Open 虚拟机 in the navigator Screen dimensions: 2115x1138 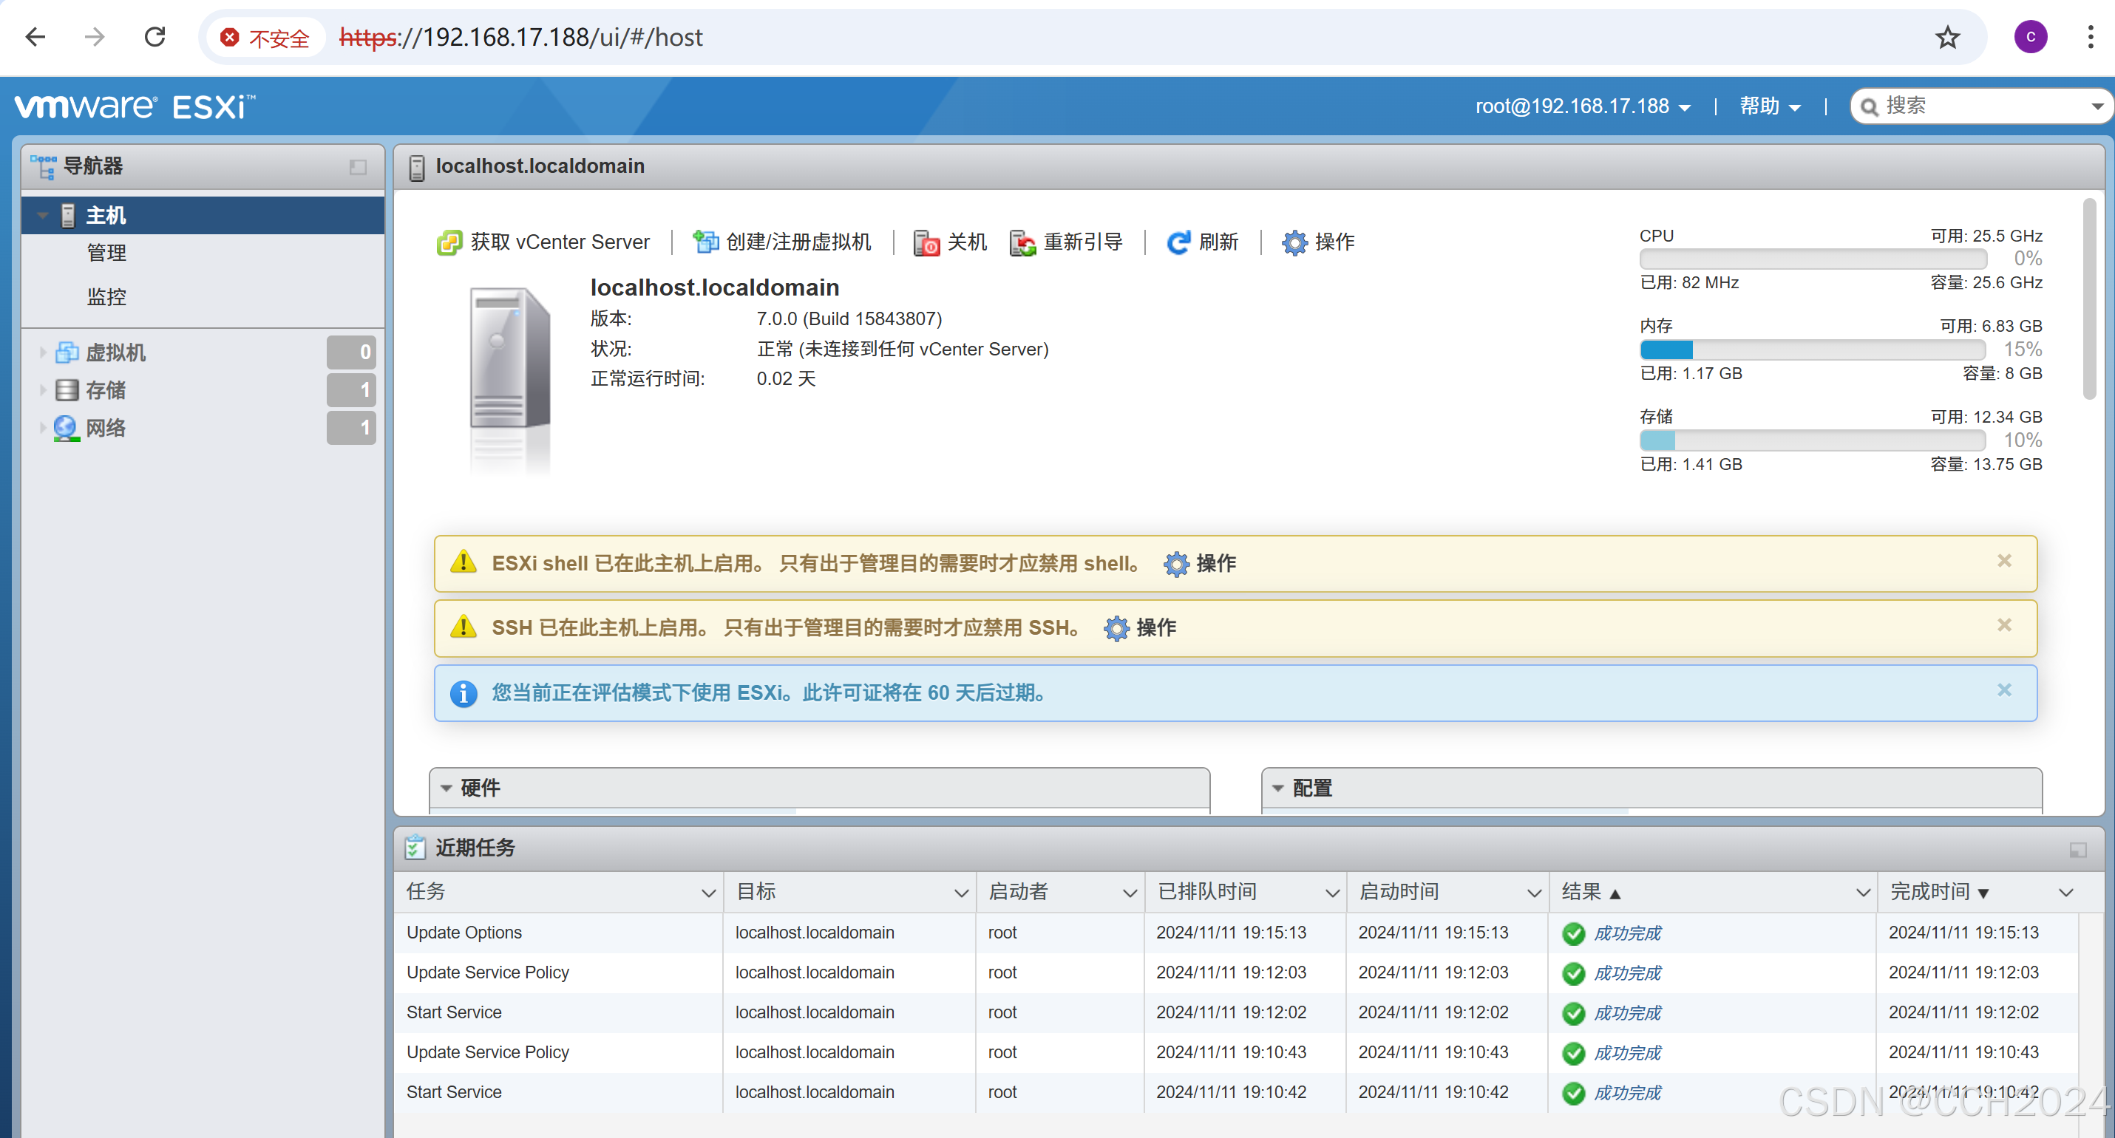115,352
